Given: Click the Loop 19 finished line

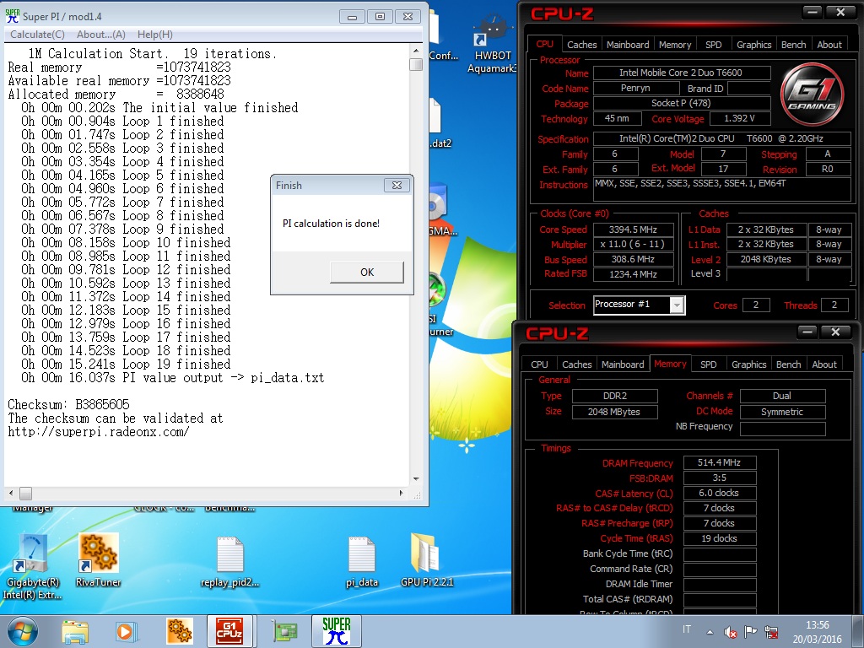Looking at the screenshot, I should [127, 364].
